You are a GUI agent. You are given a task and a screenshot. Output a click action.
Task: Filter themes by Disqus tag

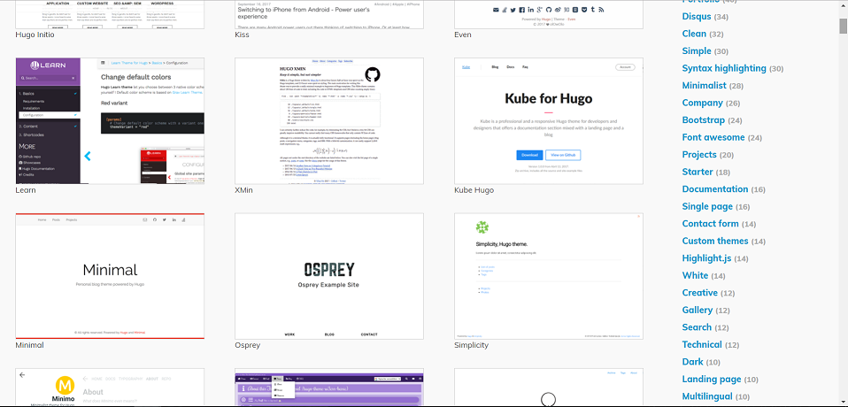point(697,16)
